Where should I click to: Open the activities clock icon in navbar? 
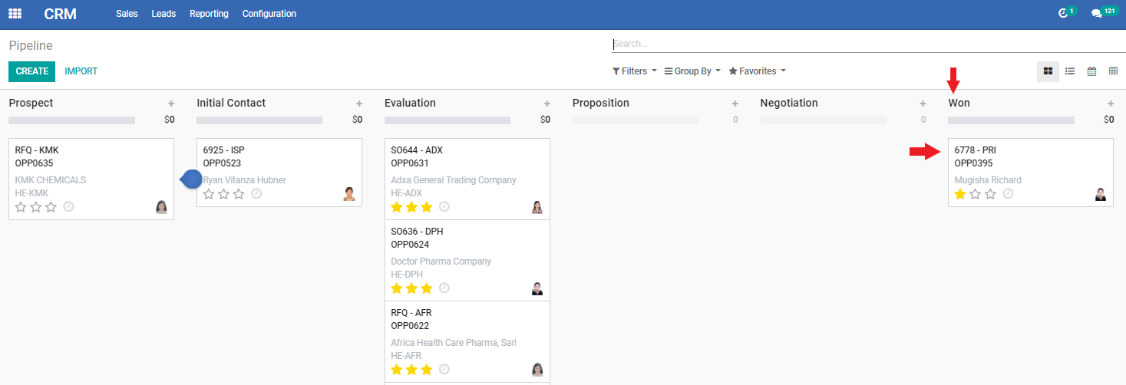1063,14
